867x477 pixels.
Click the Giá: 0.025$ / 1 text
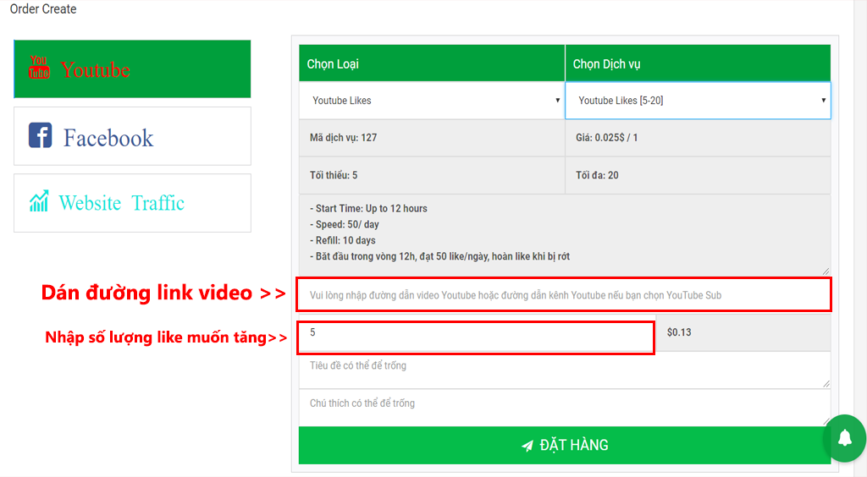(606, 138)
